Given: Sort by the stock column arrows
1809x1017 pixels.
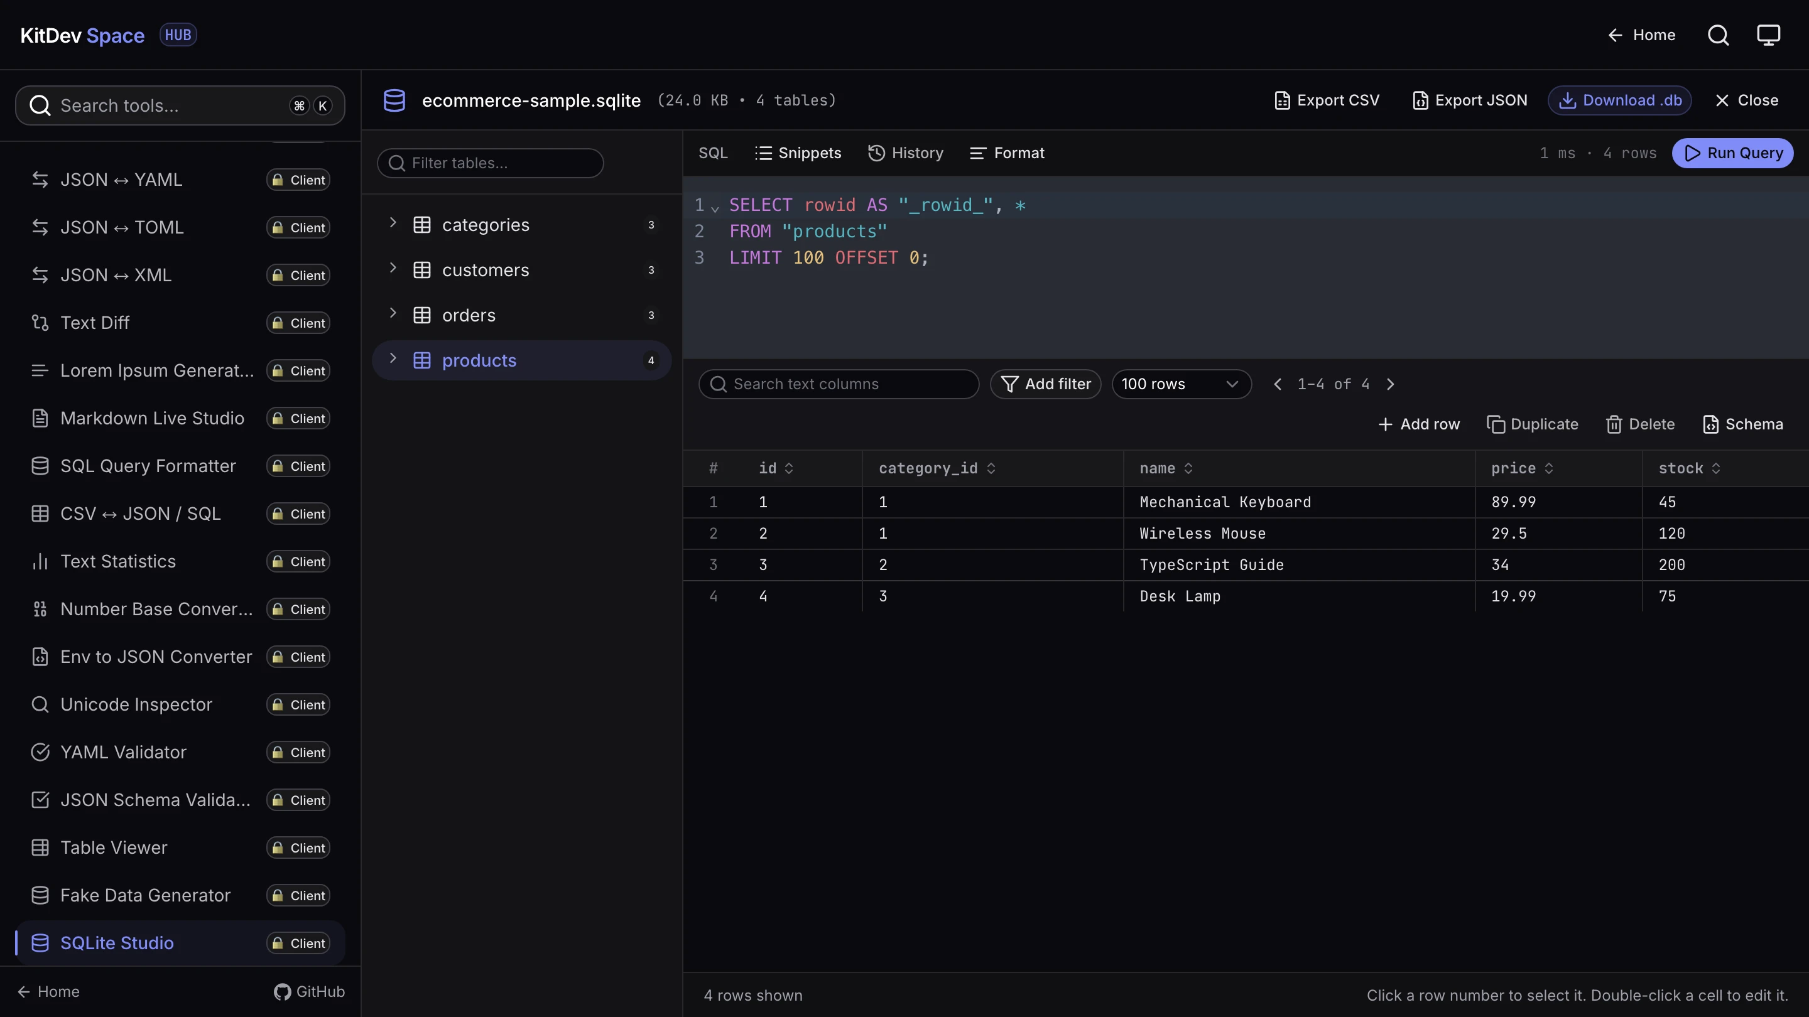Looking at the screenshot, I should (1715, 468).
